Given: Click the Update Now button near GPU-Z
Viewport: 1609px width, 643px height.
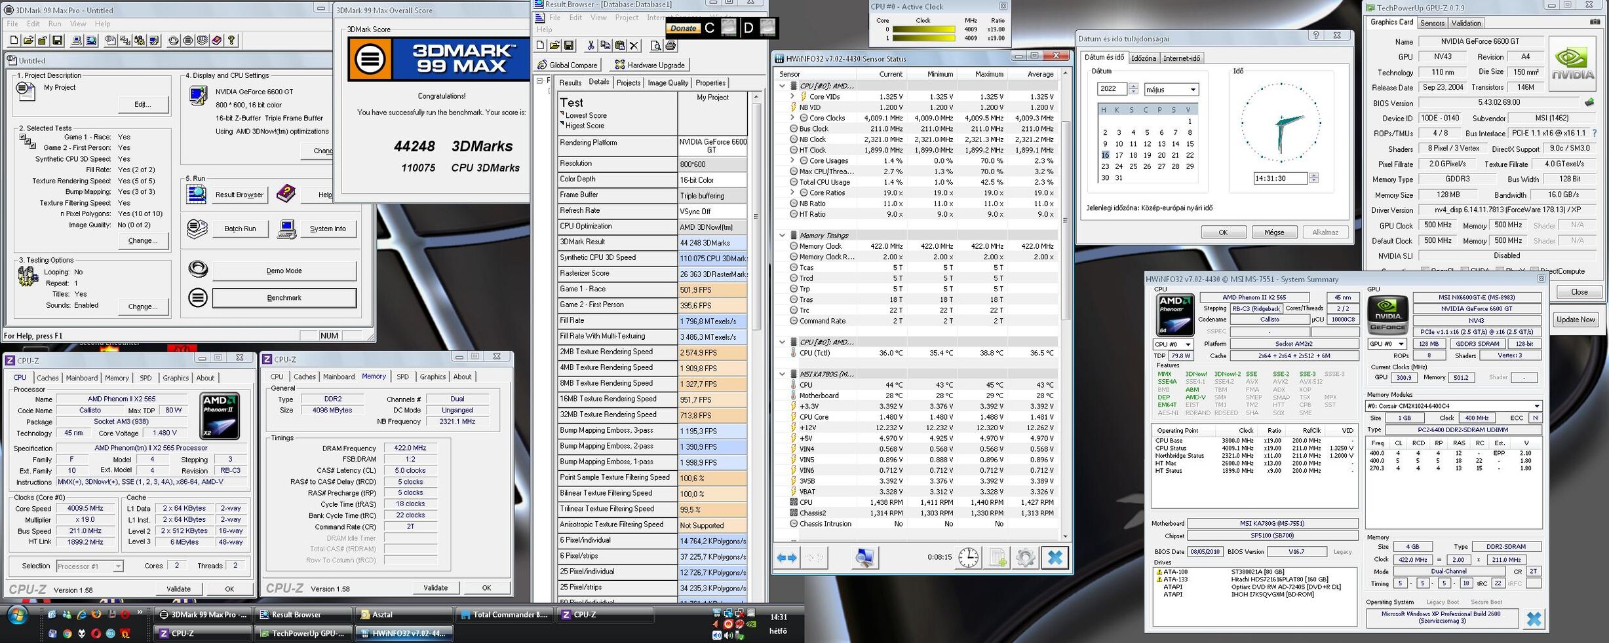Looking at the screenshot, I should [x=1576, y=320].
